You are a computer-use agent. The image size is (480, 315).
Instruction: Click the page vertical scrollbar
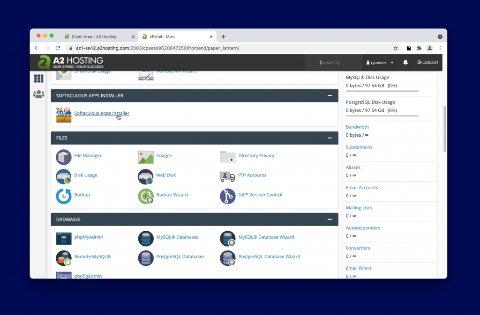point(444,129)
